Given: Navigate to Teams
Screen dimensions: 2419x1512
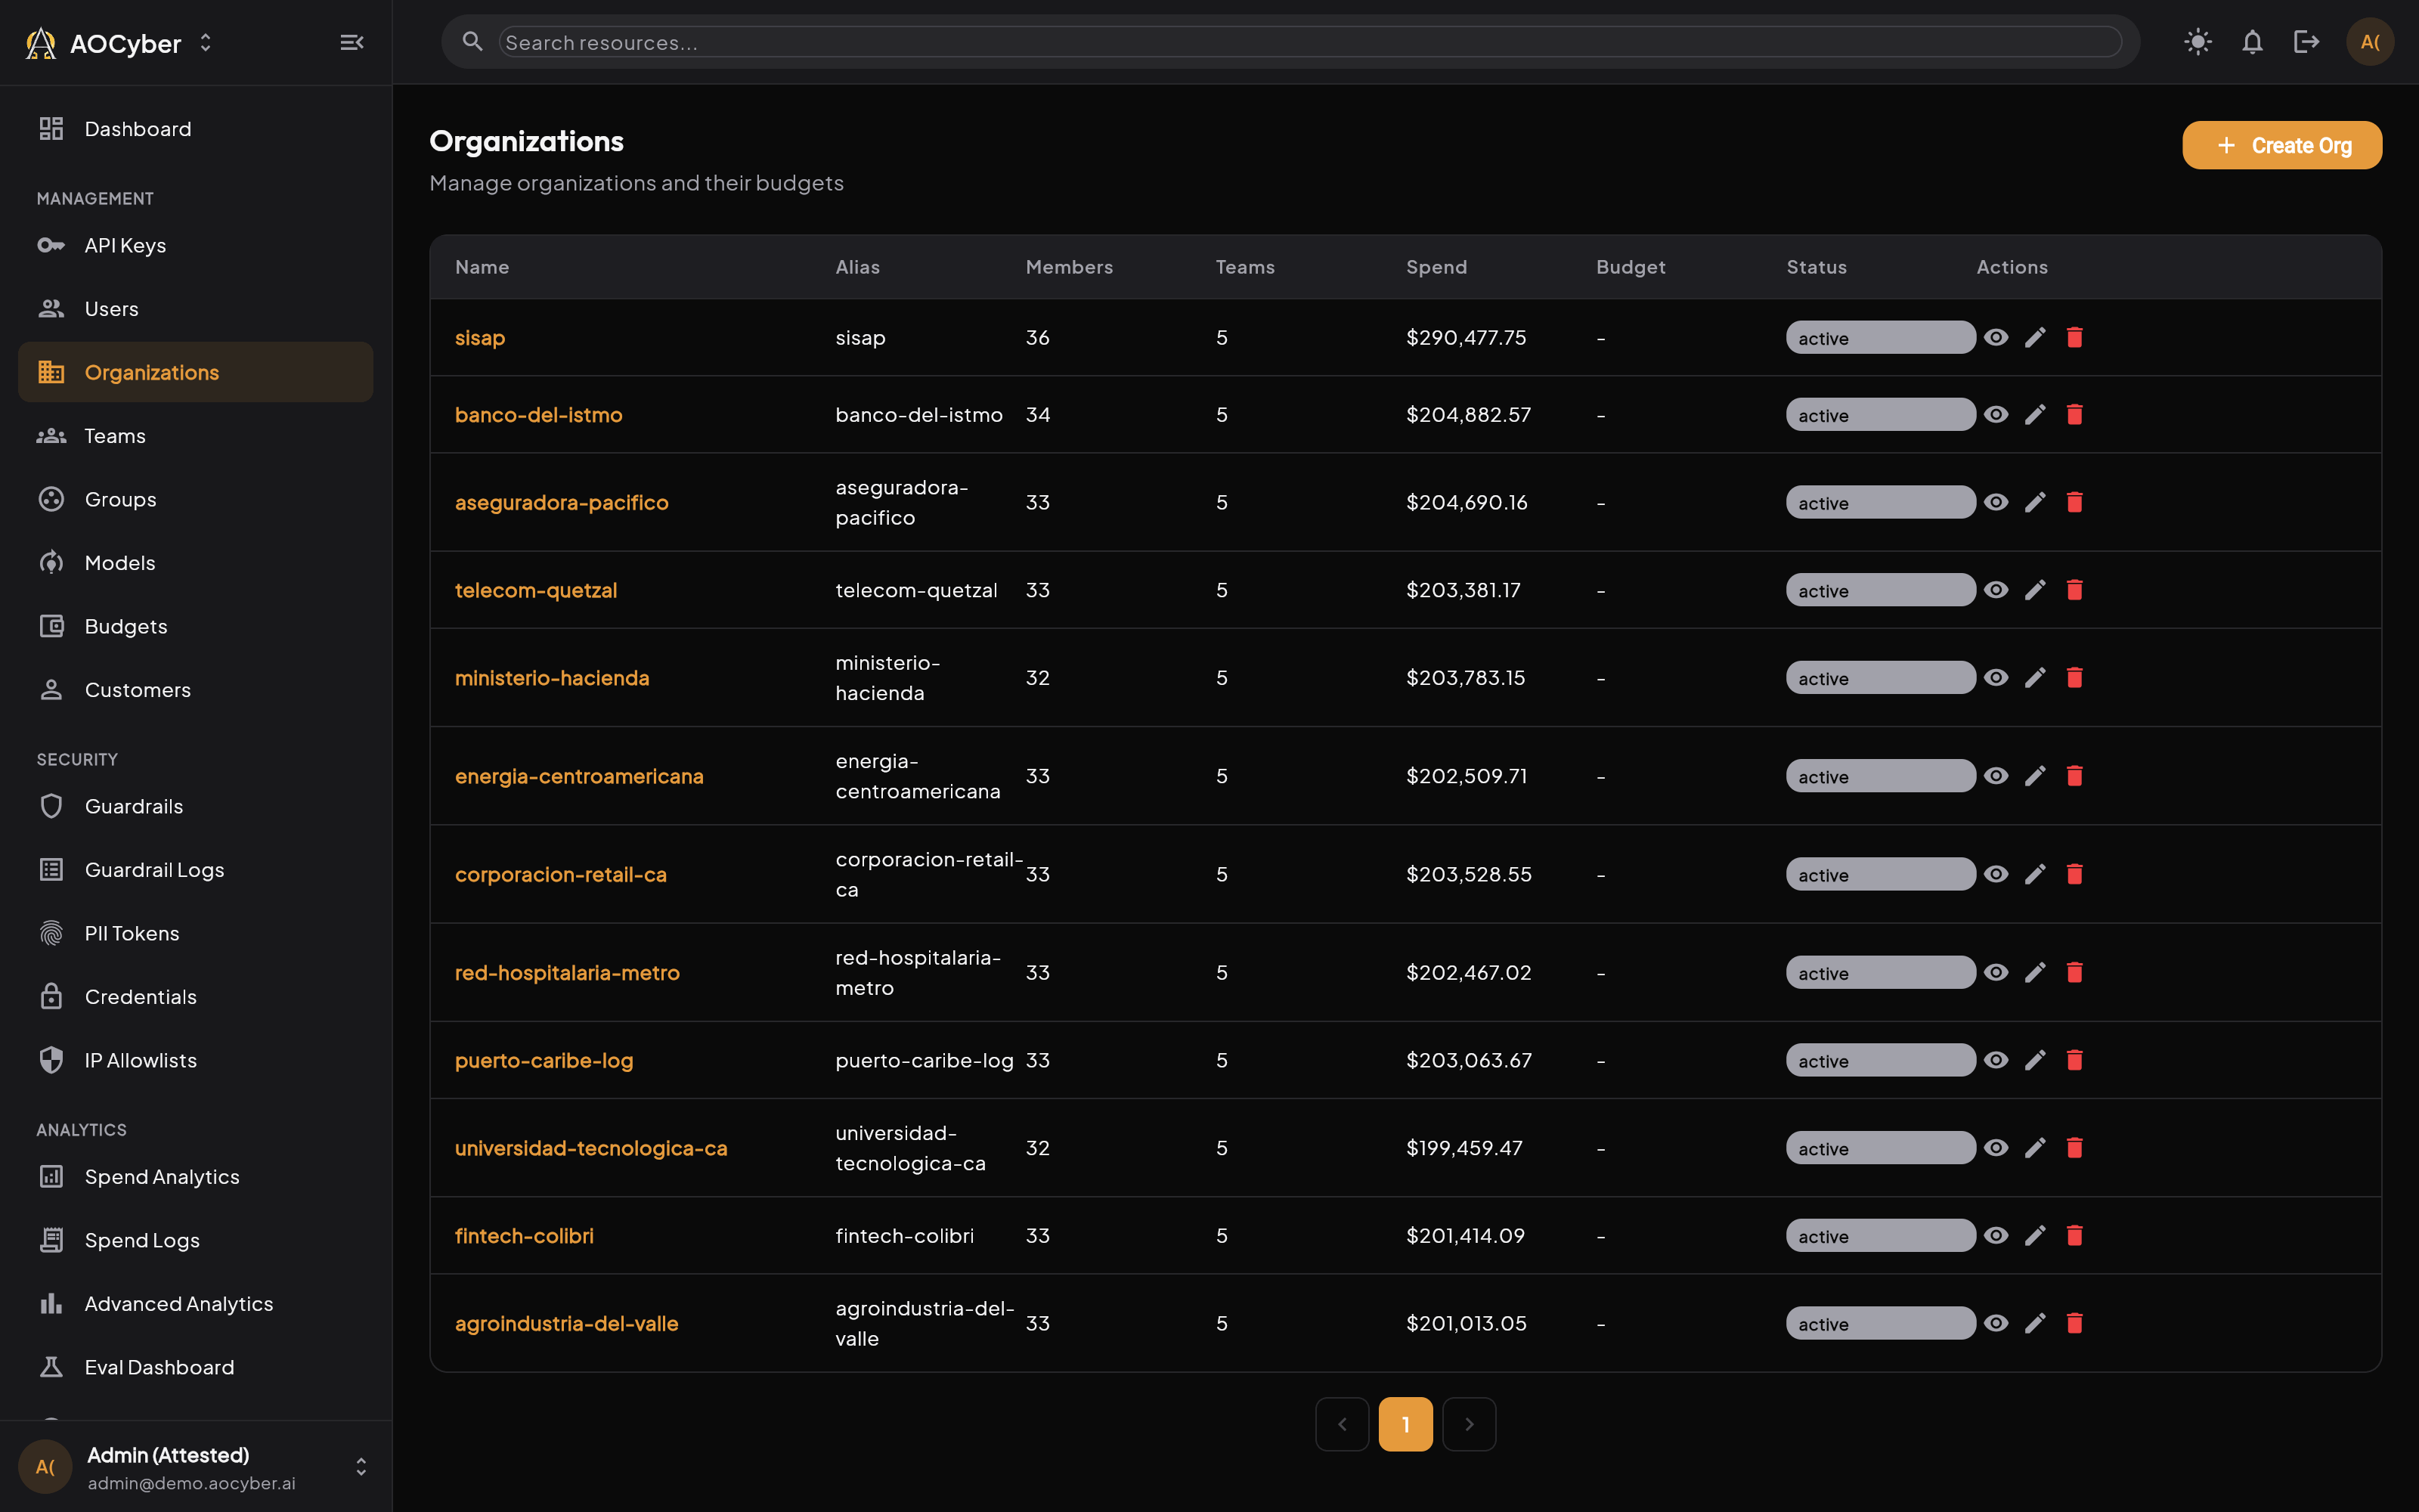Looking at the screenshot, I should point(195,436).
